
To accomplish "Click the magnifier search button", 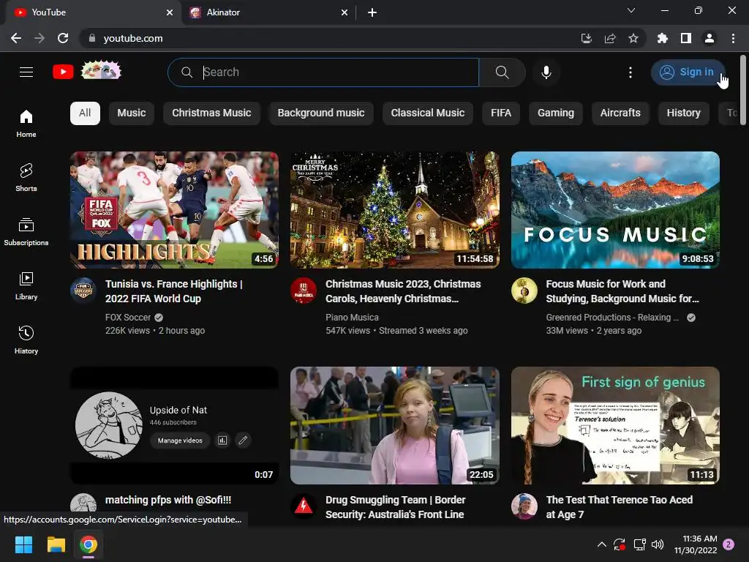I will 502,72.
